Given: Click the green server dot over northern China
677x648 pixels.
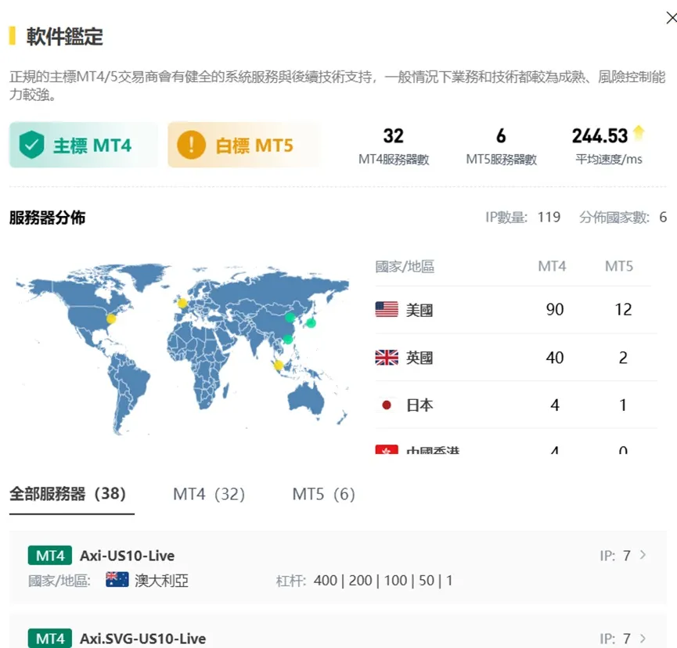Looking at the screenshot, I should (x=290, y=318).
